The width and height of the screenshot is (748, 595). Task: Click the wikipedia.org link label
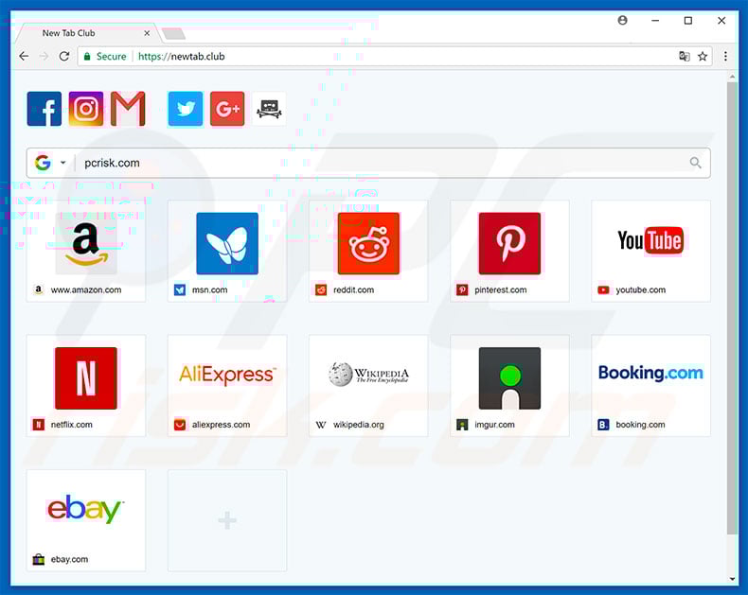358,425
